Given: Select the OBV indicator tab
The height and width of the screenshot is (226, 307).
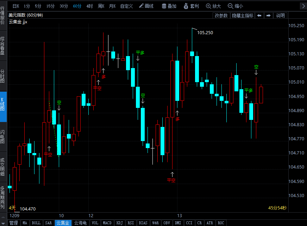Looking at the screenshot, I should coord(167,223).
